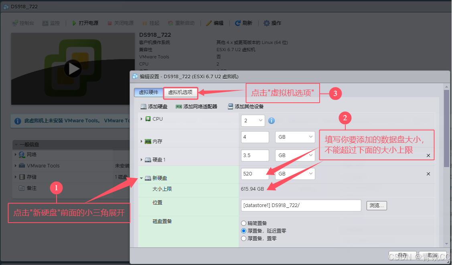452x265 pixels.
Task: Expand the 硬盘 1 row
Action: (x=142, y=160)
